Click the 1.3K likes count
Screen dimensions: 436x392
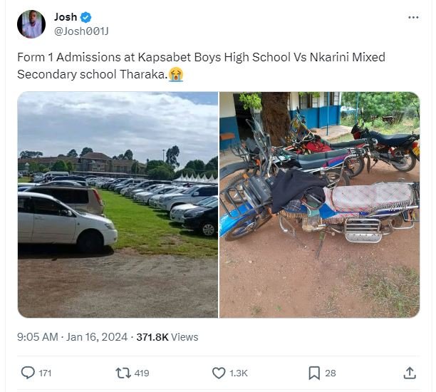point(239,373)
